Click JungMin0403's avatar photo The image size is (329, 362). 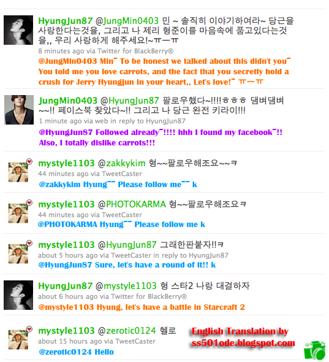click(x=19, y=110)
